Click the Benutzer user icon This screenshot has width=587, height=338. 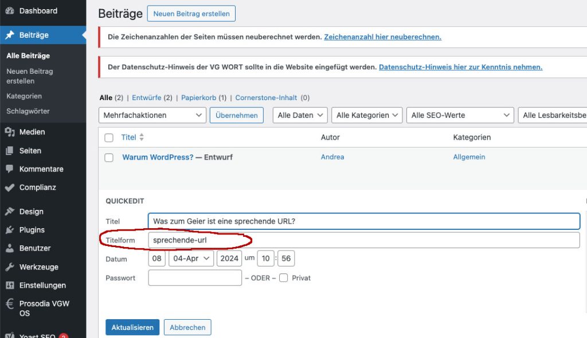tap(10, 248)
